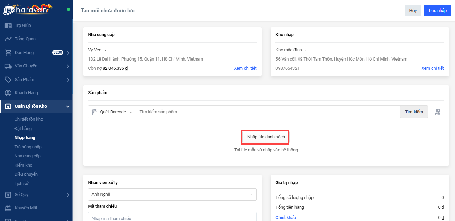
Task: Click the Haravan logo
Action: click(x=28, y=9)
